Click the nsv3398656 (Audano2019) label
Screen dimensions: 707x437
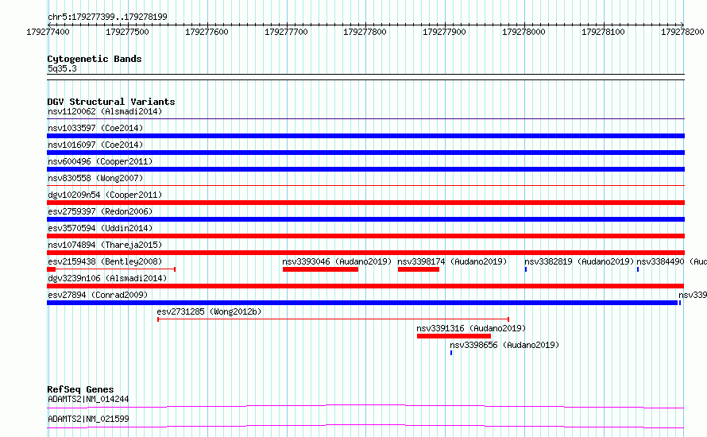click(504, 345)
